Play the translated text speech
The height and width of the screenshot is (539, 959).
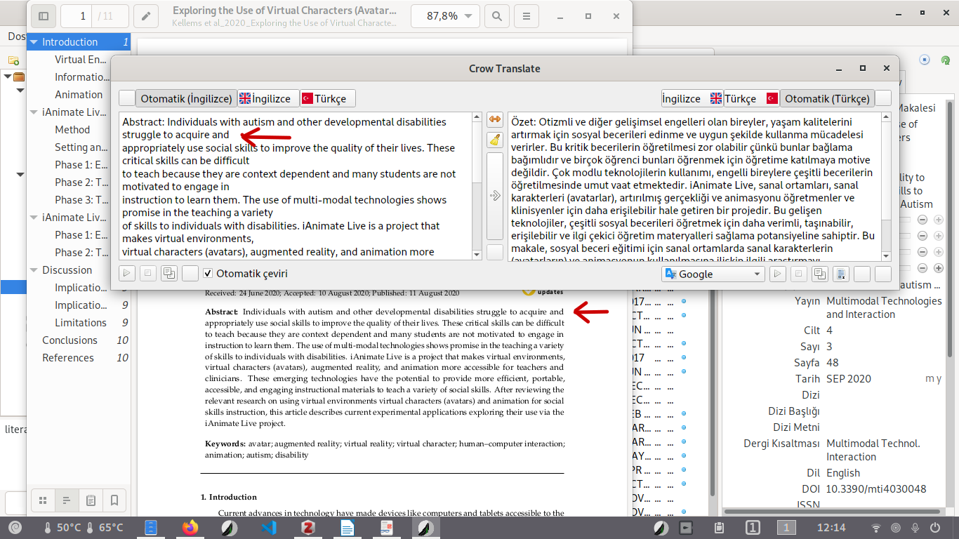[x=777, y=274]
